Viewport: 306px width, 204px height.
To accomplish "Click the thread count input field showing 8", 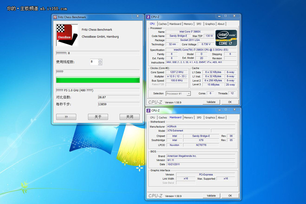I will (94, 62).
